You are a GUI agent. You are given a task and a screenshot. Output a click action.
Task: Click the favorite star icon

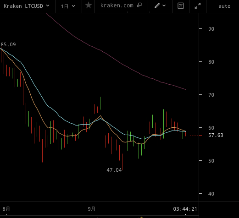tap(89, 5)
